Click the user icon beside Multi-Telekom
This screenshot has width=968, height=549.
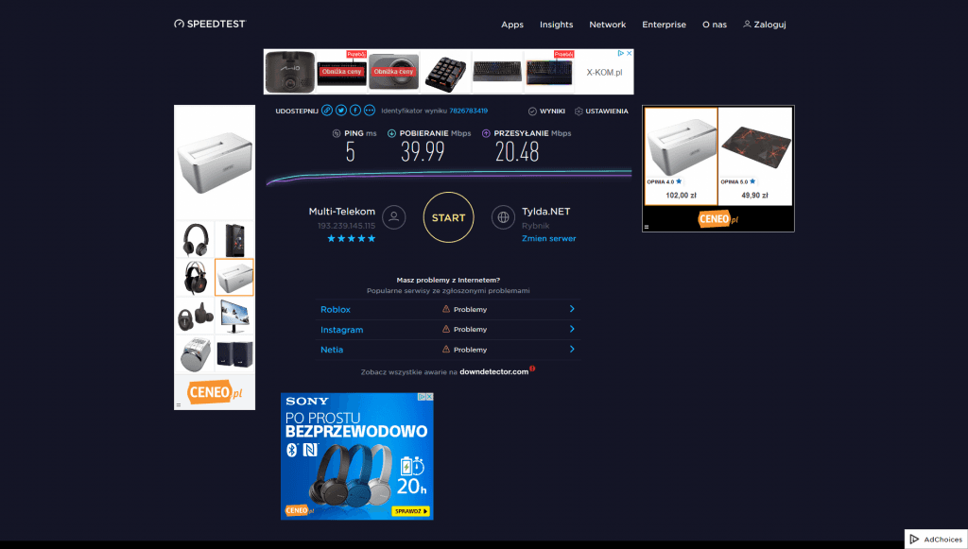click(x=394, y=217)
